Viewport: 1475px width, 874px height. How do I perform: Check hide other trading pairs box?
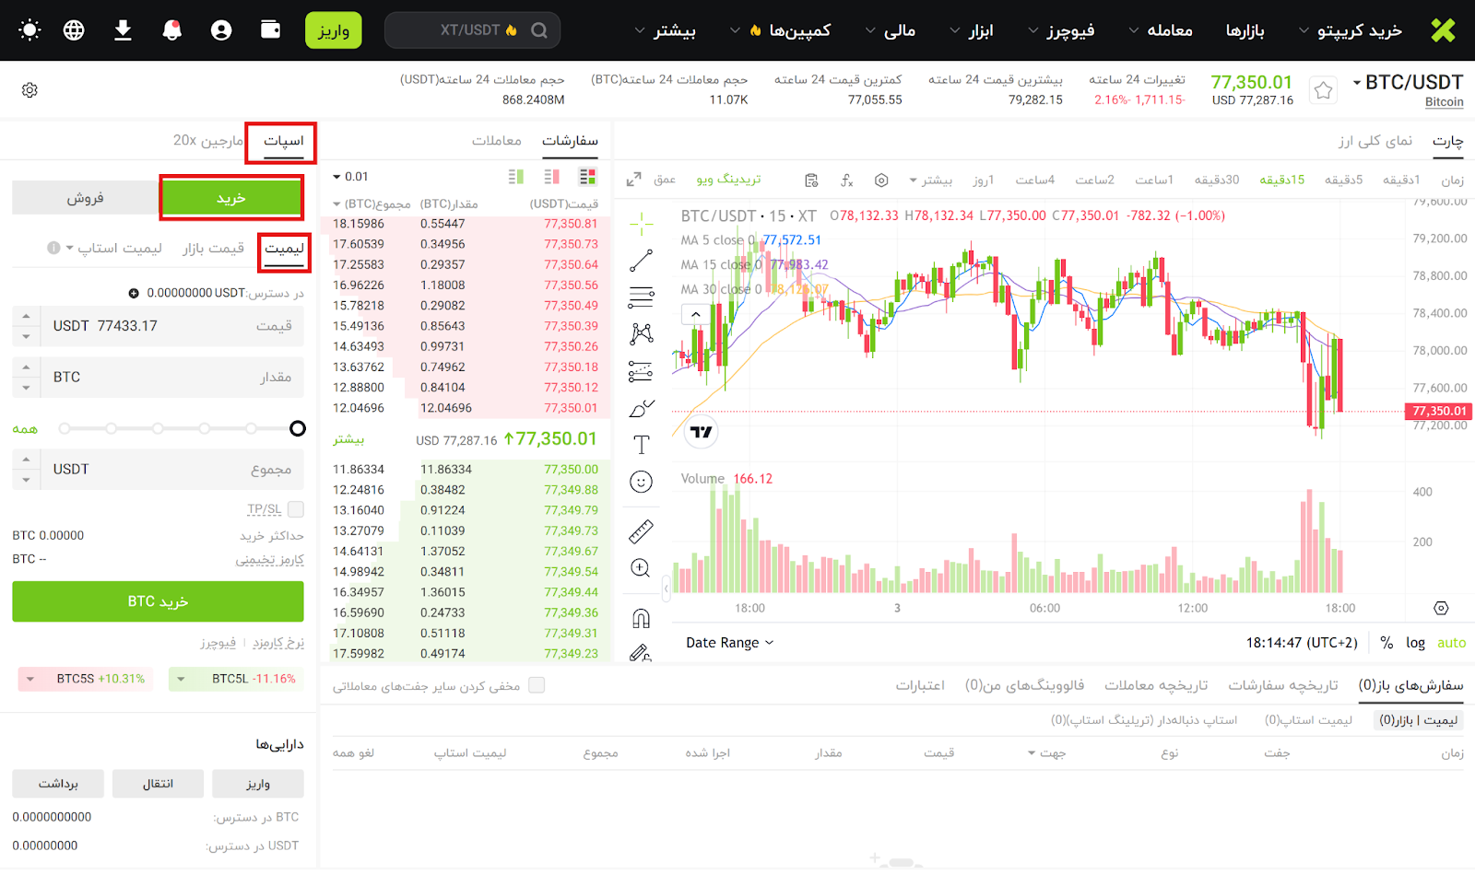[x=537, y=685]
